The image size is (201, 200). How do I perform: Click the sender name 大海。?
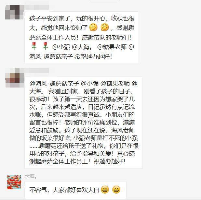[x=31, y=176]
